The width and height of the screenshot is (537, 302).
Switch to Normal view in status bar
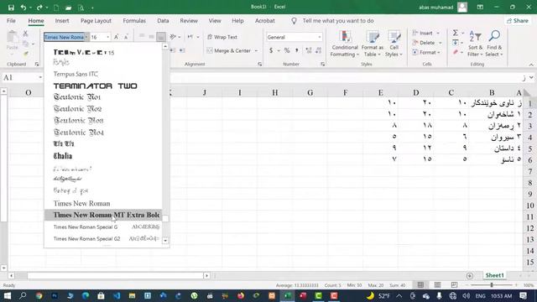pos(420,285)
